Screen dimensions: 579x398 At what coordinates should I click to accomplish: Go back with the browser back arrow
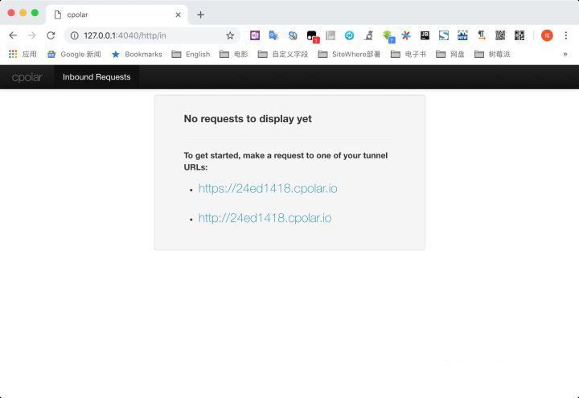13,35
